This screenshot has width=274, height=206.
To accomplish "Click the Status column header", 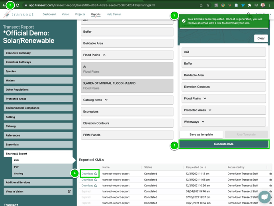I will point(148,167).
